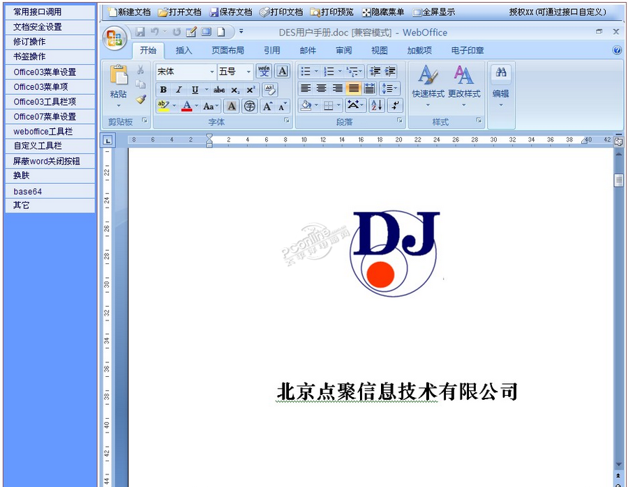
Task: Open the 电子印章 ribbon tab
Action: pos(468,50)
